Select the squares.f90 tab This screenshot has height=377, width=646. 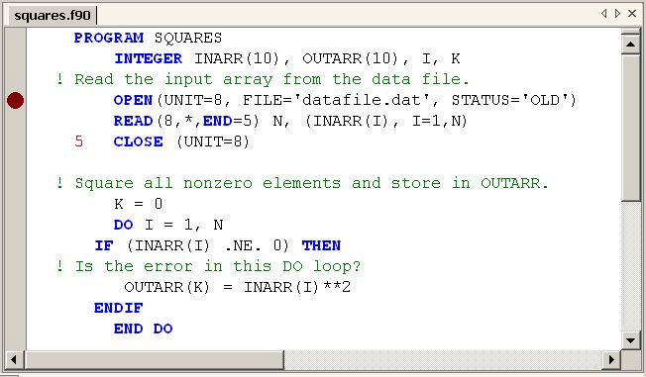point(53,16)
